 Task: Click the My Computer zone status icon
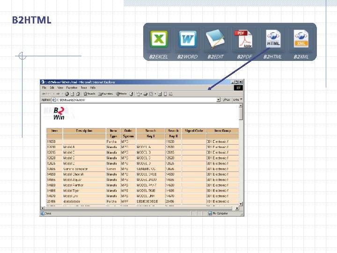210,214
